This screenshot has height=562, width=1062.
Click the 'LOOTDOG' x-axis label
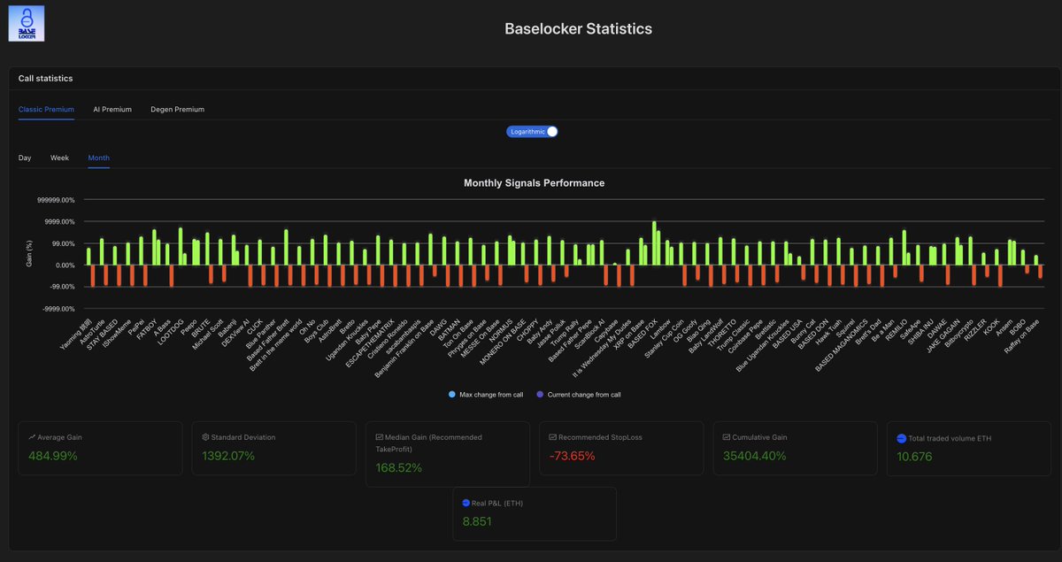pos(173,330)
